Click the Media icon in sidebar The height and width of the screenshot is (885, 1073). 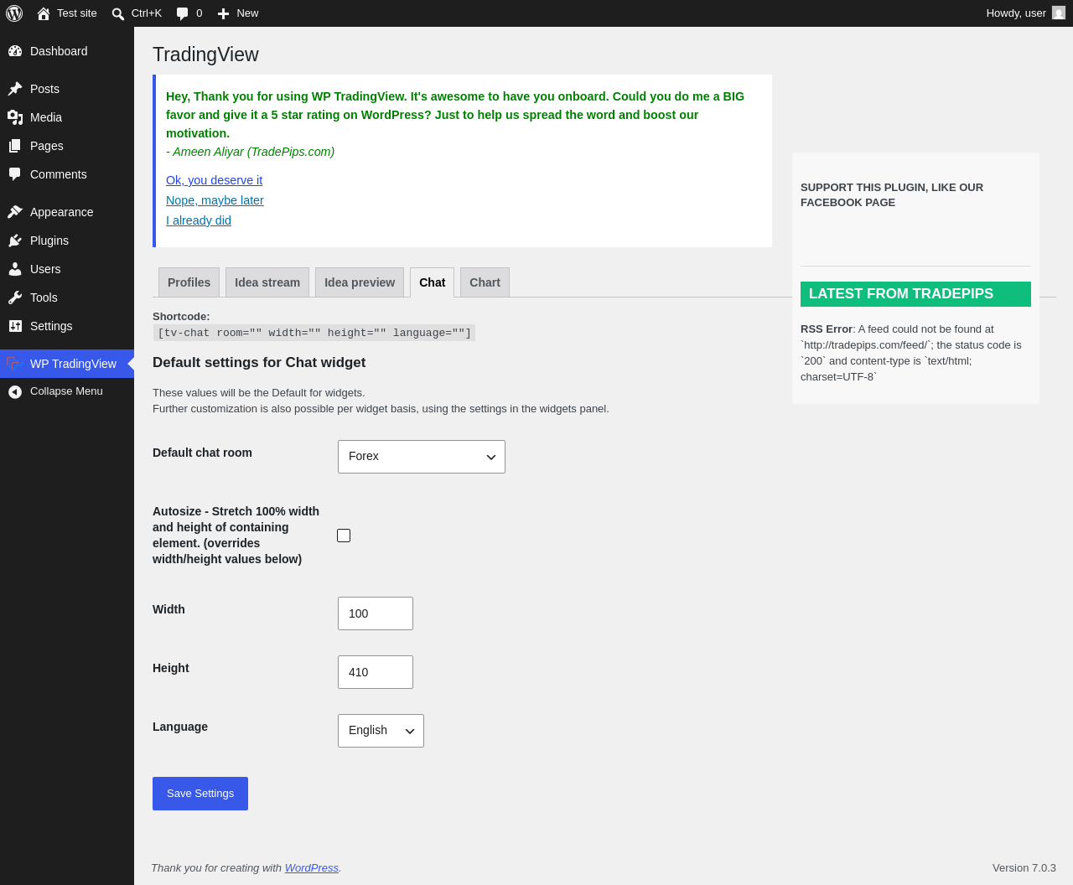(15, 117)
